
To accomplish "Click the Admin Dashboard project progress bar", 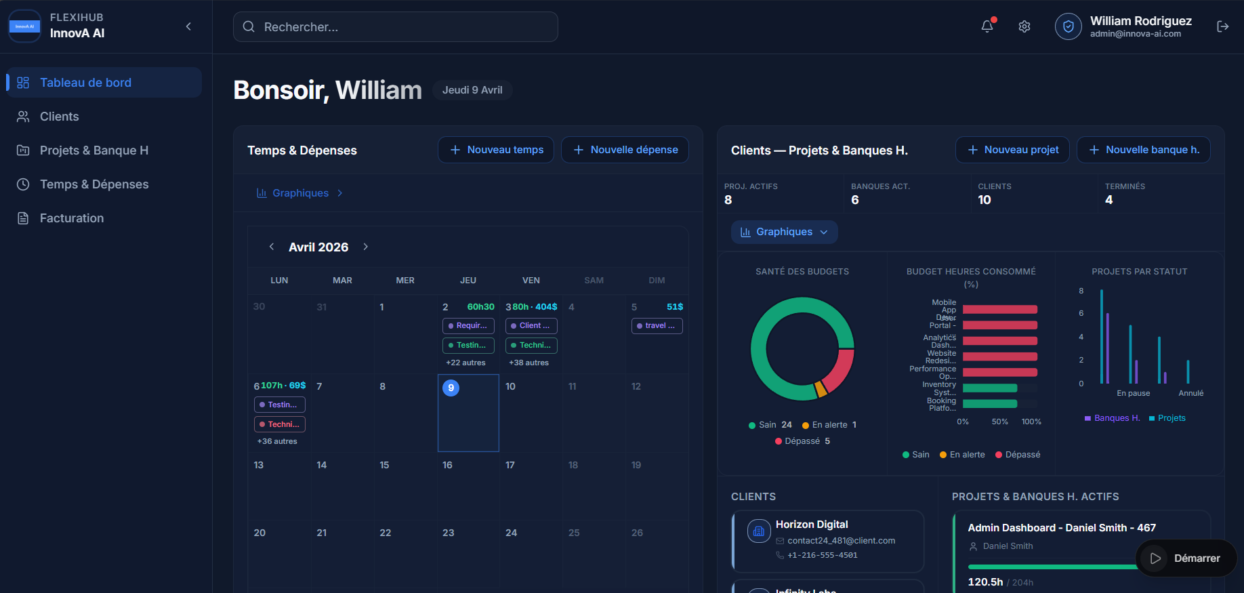I will coord(1052,567).
